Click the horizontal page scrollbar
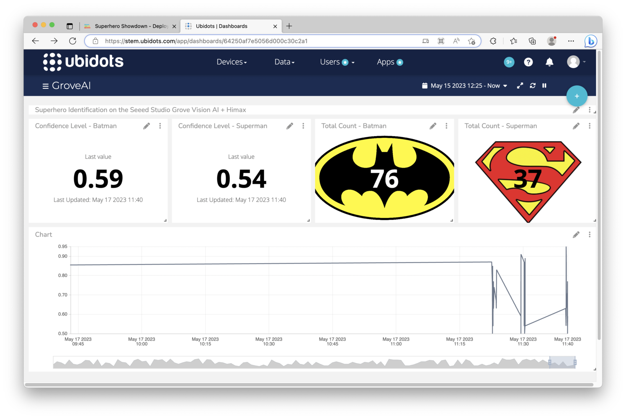The width and height of the screenshot is (626, 419). [x=309, y=385]
